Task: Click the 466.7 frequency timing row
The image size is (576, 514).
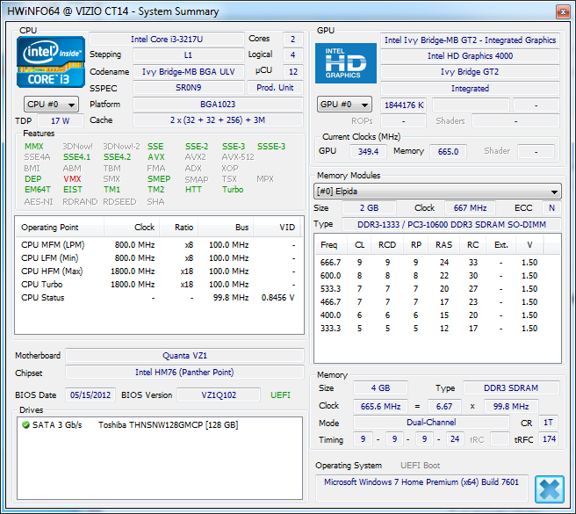Action: tap(429, 302)
